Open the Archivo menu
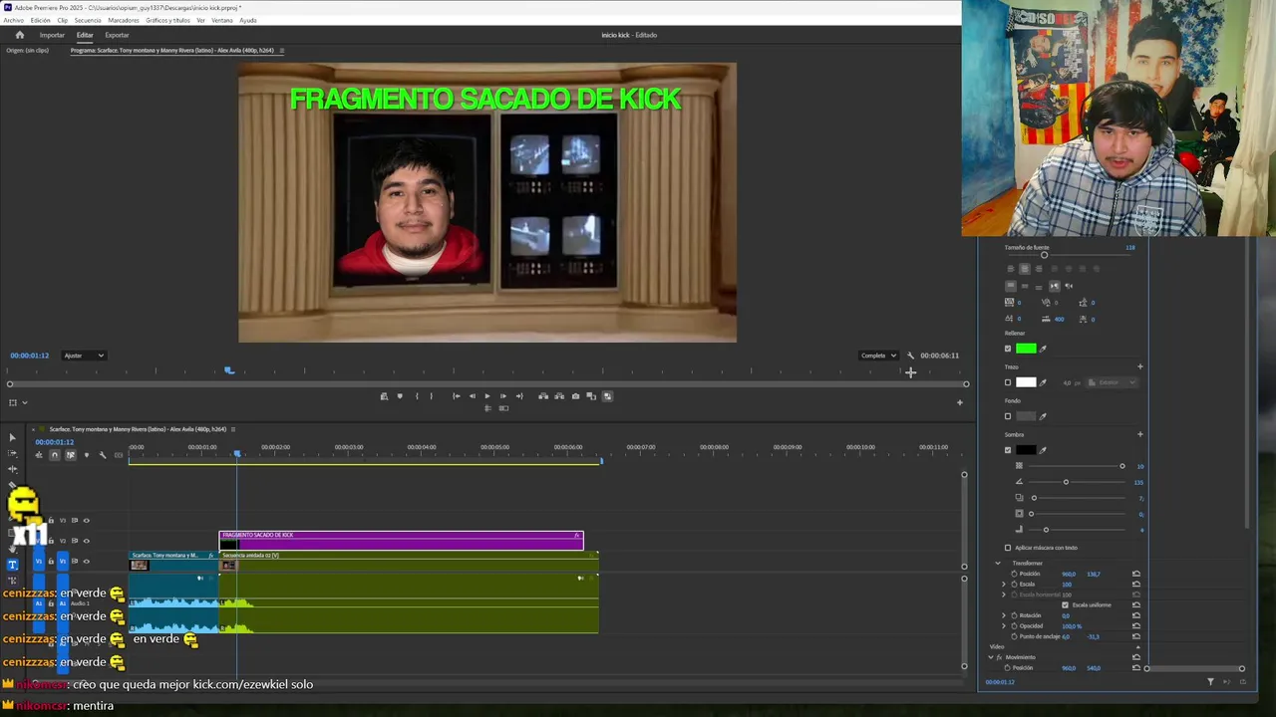The image size is (1276, 717). pos(13,20)
